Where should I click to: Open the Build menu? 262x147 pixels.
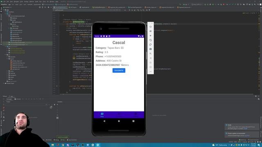[36, 2]
